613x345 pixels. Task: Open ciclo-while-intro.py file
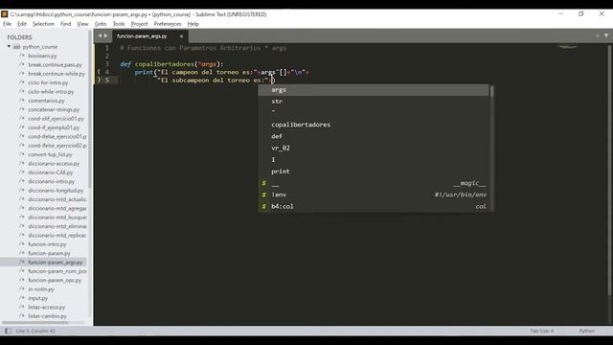pos(51,92)
